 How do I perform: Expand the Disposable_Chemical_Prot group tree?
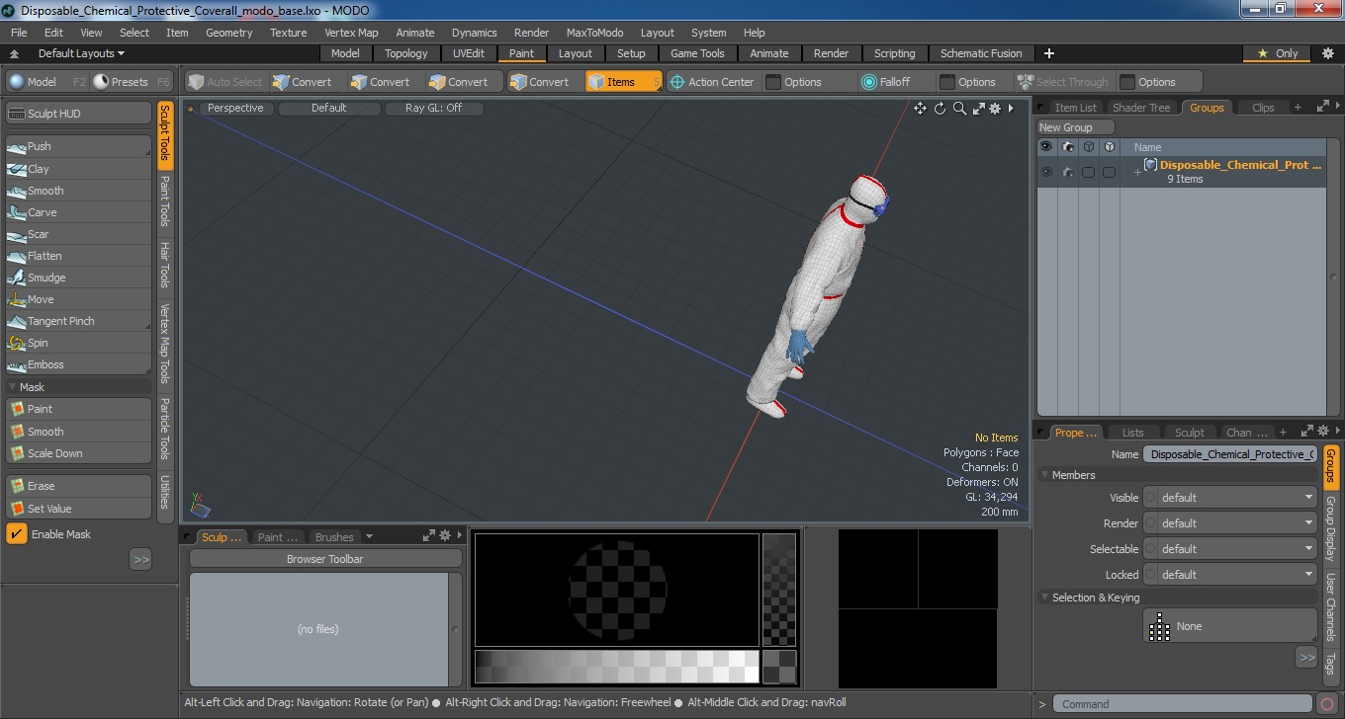[x=1137, y=172]
